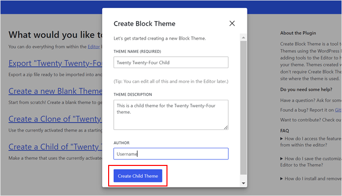Open the Create a Clone of "Twenty" link
The width and height of the screenshot is (342, 196).
[55, 119]
